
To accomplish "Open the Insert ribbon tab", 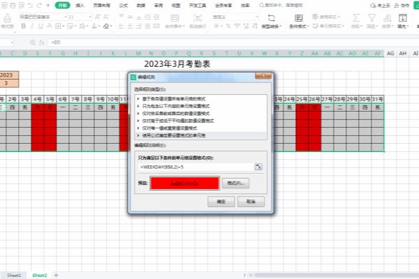I will 80,5.
